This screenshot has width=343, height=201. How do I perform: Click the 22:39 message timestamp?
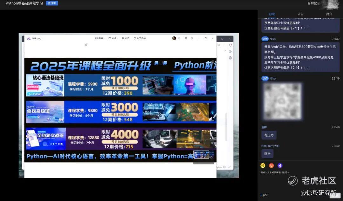coord(335,78)
